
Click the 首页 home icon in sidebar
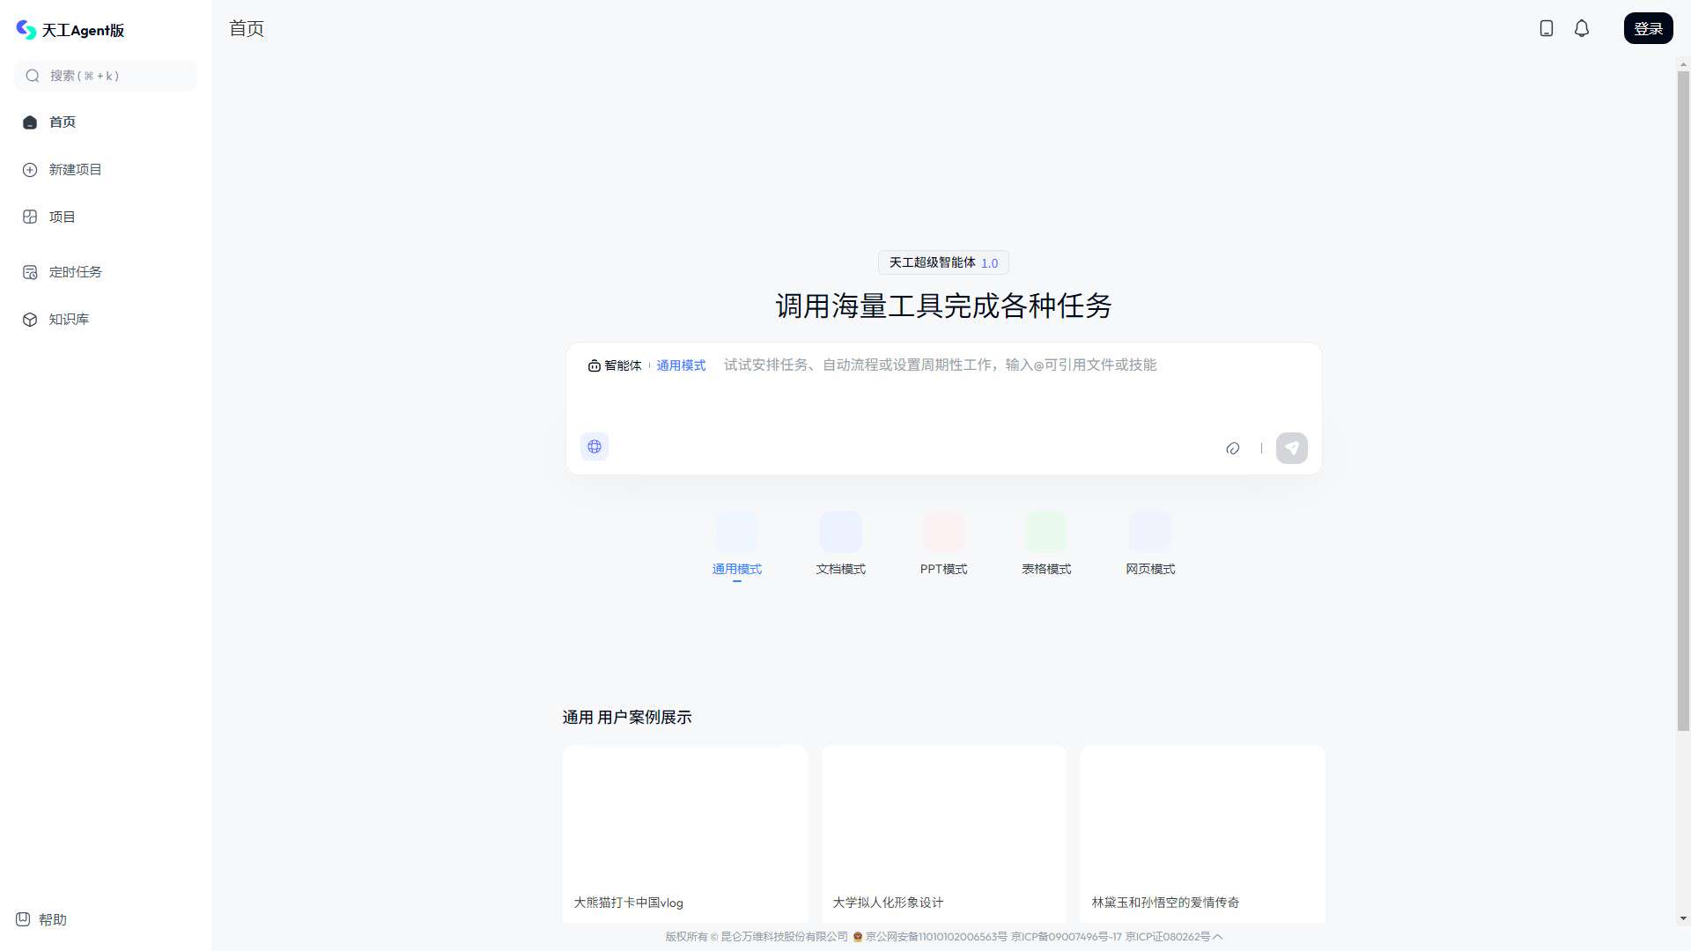tap(30, 122)
